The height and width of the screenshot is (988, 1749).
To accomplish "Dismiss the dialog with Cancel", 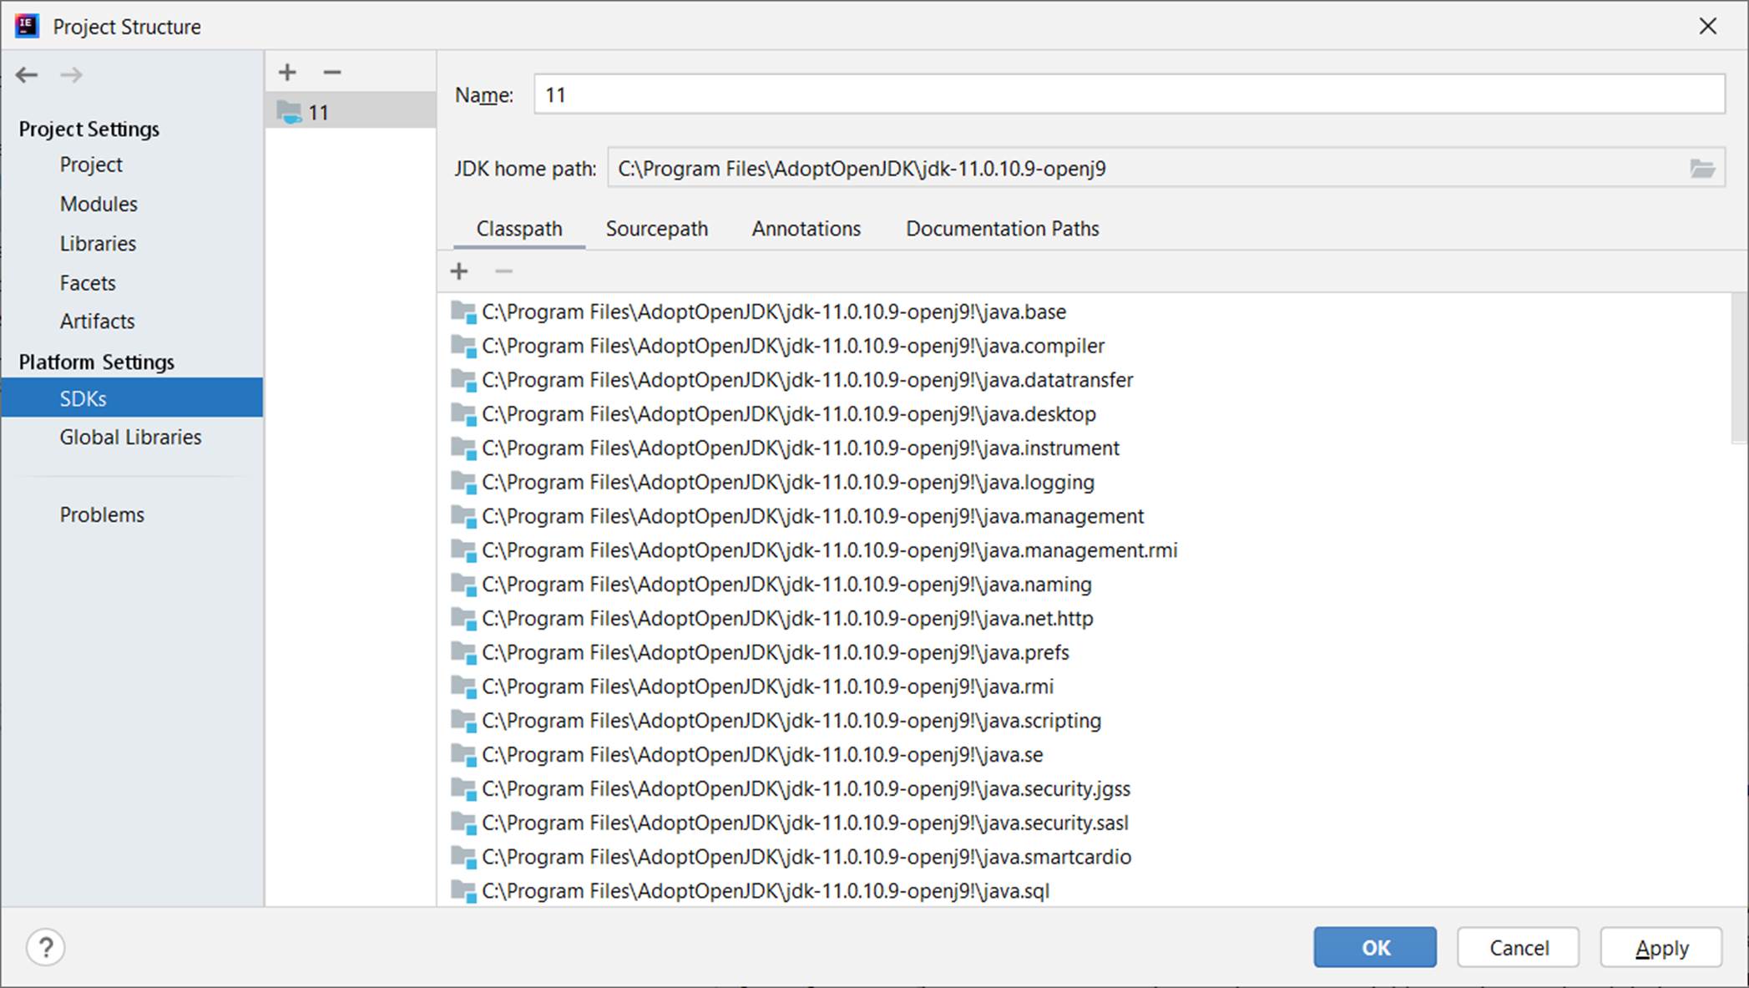I will [1518, 947].
